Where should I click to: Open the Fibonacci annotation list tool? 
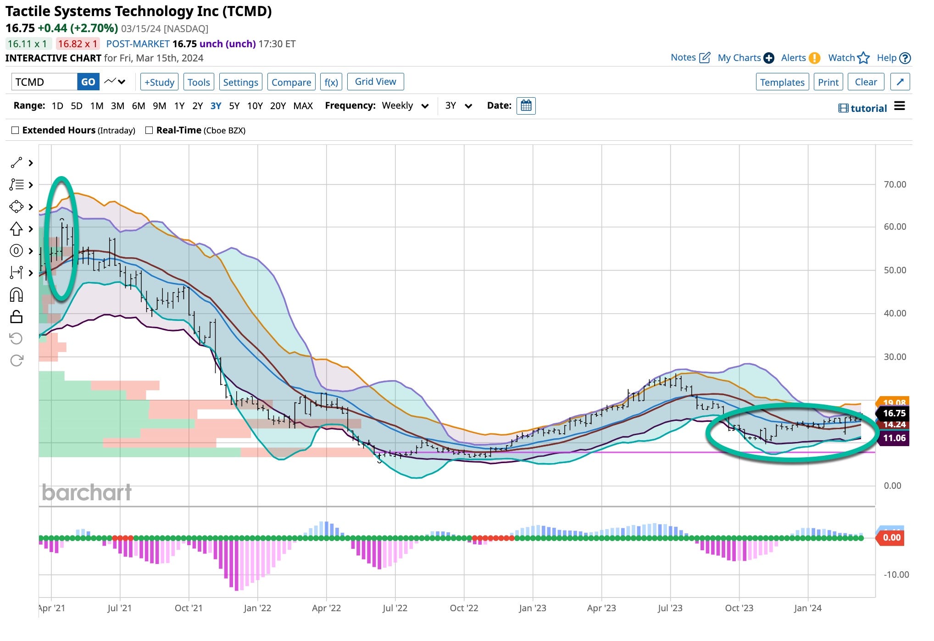(17, 185)
